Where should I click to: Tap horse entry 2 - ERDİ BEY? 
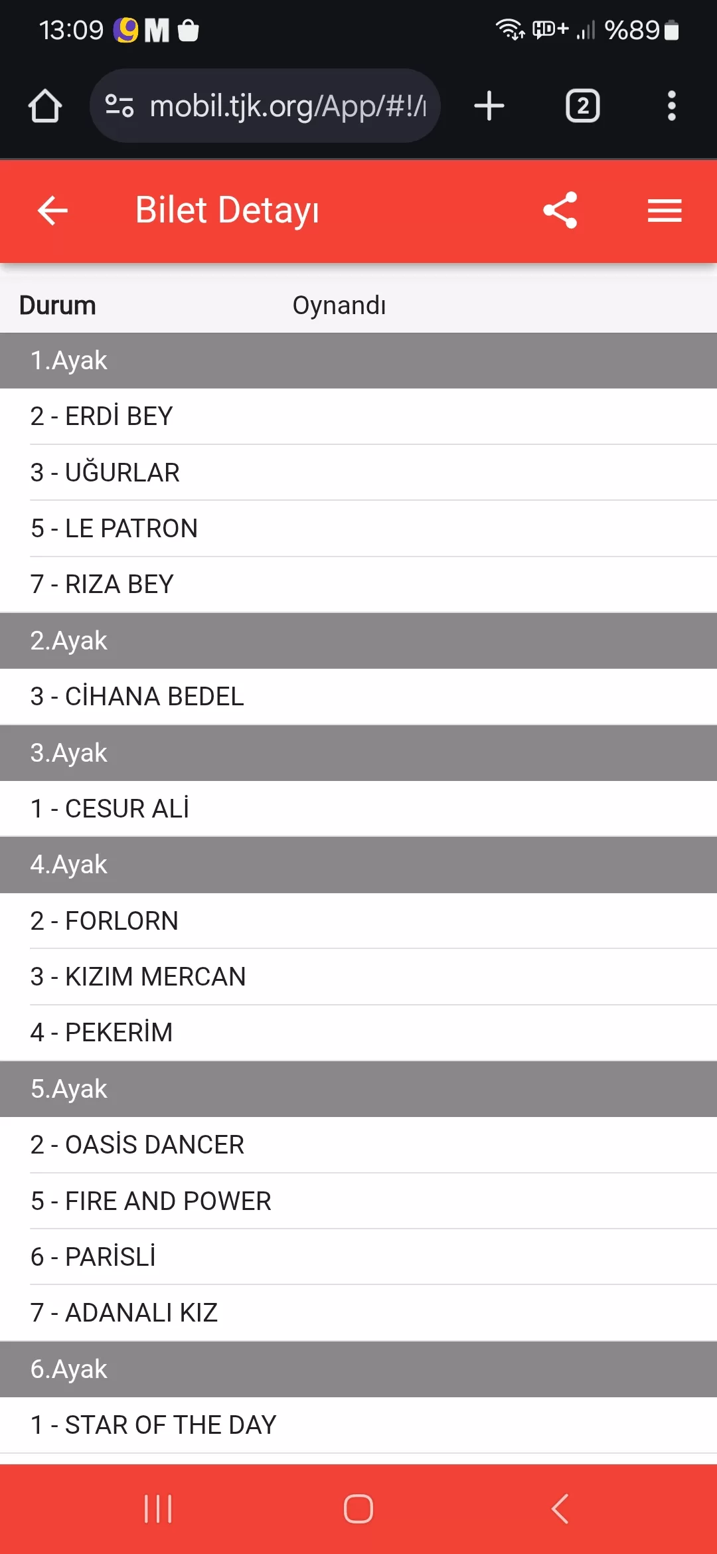(358, 416)
